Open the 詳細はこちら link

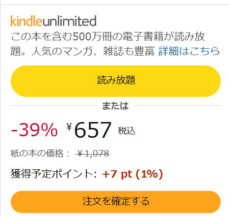point(189,51)
